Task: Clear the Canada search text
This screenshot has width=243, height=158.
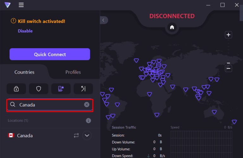Action: (87, 105)
